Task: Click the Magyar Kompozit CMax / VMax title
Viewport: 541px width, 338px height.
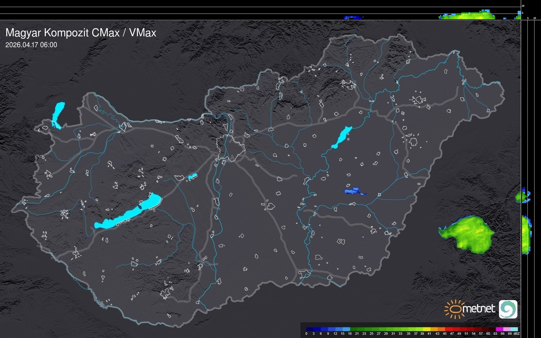Action: point(81,33)
